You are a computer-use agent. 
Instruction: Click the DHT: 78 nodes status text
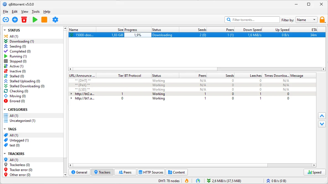(x=169, y=181)
